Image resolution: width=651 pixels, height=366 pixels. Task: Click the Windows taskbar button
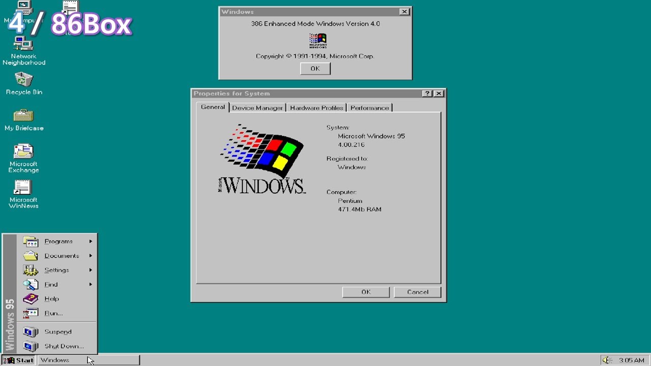[x=88, y=360]
